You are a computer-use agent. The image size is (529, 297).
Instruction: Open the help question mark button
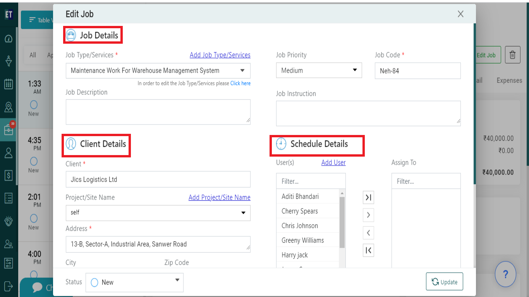(505, 274)
